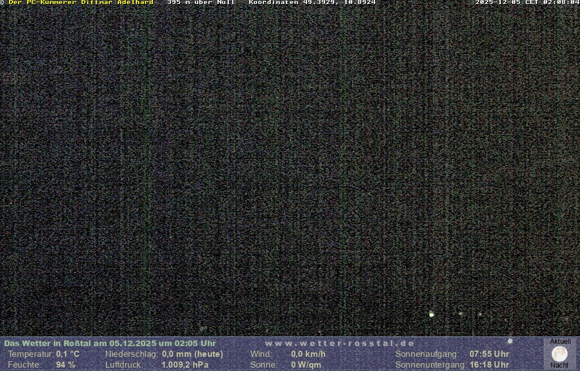
Task: Click the Sonnenuntergang time 16:18 Uhr
Action: pos(489,365)
